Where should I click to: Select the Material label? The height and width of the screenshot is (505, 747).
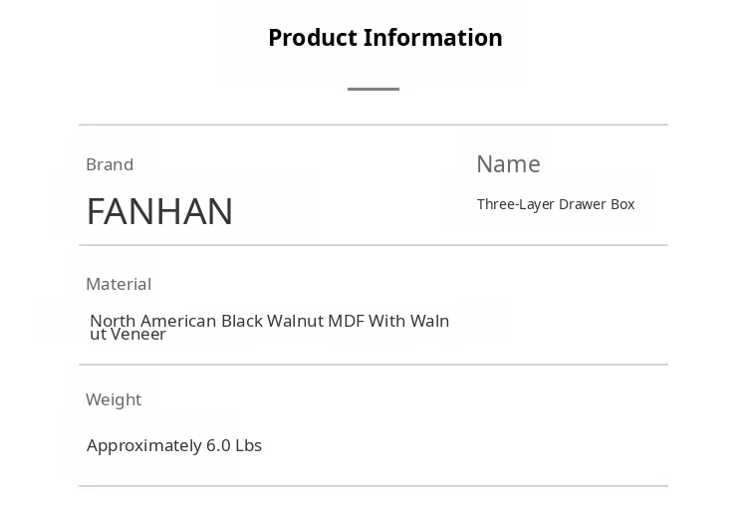tap(119, 284)
